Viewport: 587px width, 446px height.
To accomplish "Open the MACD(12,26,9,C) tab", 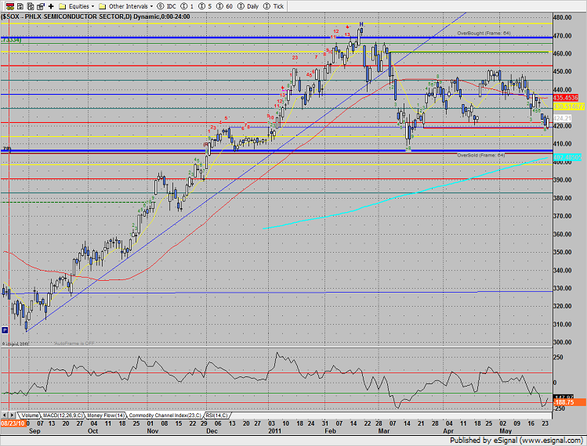I will click(x=63, y=415).
